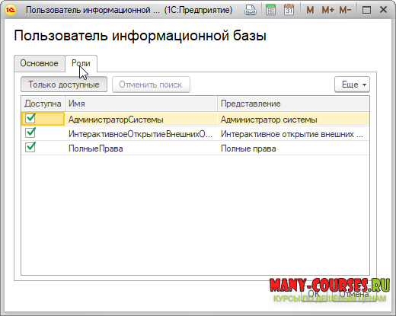Uncheck the ИнтерактивноеОткрытиеВнешних role checkbox

tap(30, 132)
